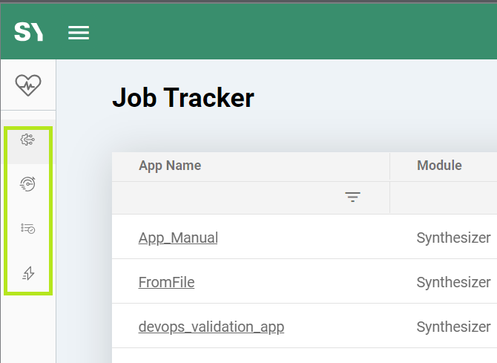Open the App_Manual job link
The height and width of the screenshot is (363, 497).
coord(178,238)
